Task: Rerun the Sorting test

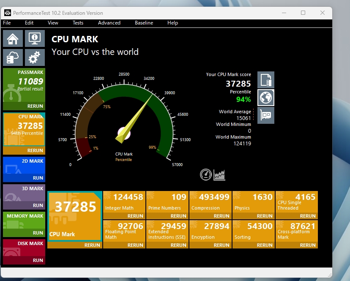Action: (253, 245)
